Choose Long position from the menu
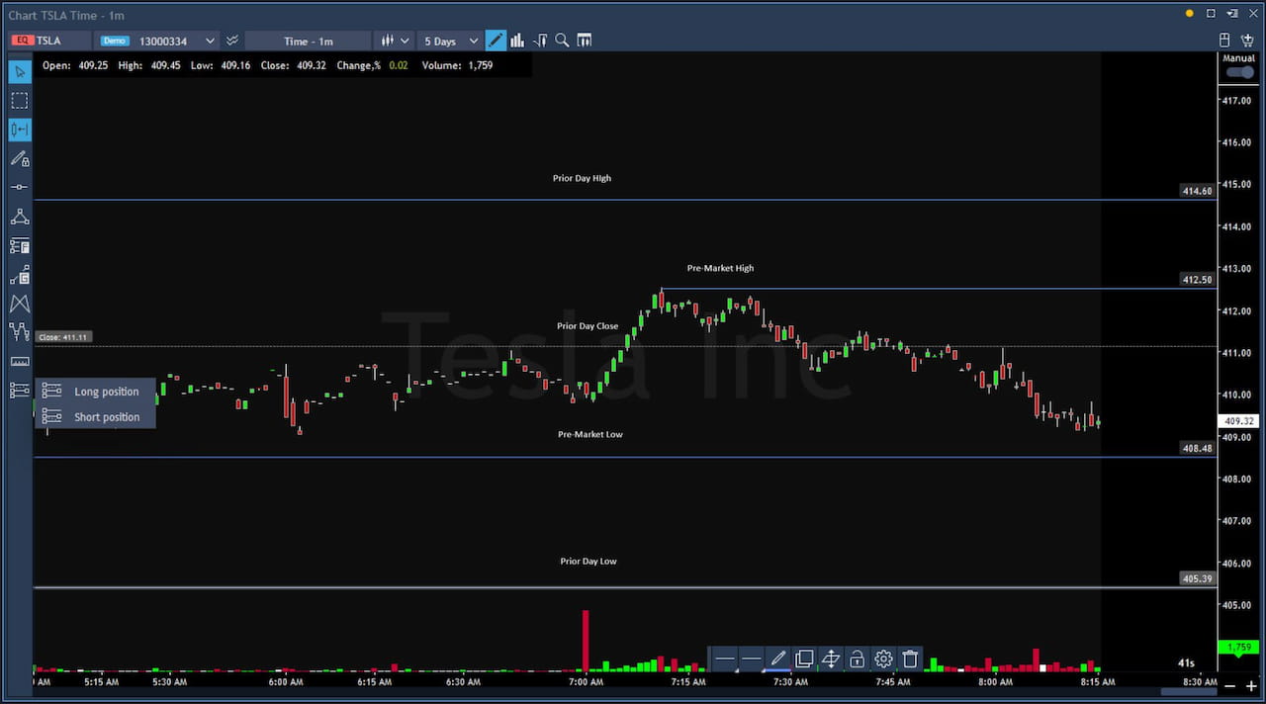Screen dimensions: 1266x704 coord(106,392)
